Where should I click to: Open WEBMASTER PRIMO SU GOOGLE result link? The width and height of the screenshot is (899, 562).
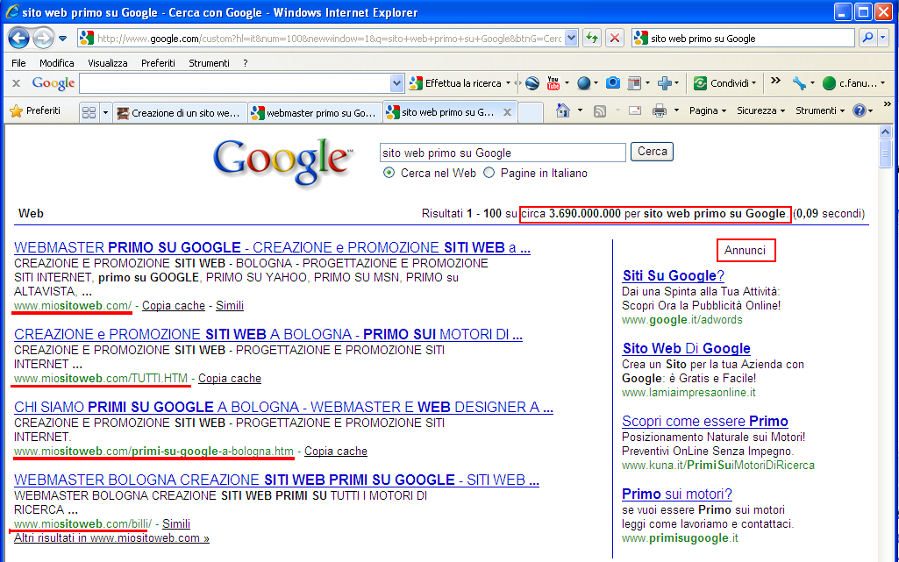point(273,247)
